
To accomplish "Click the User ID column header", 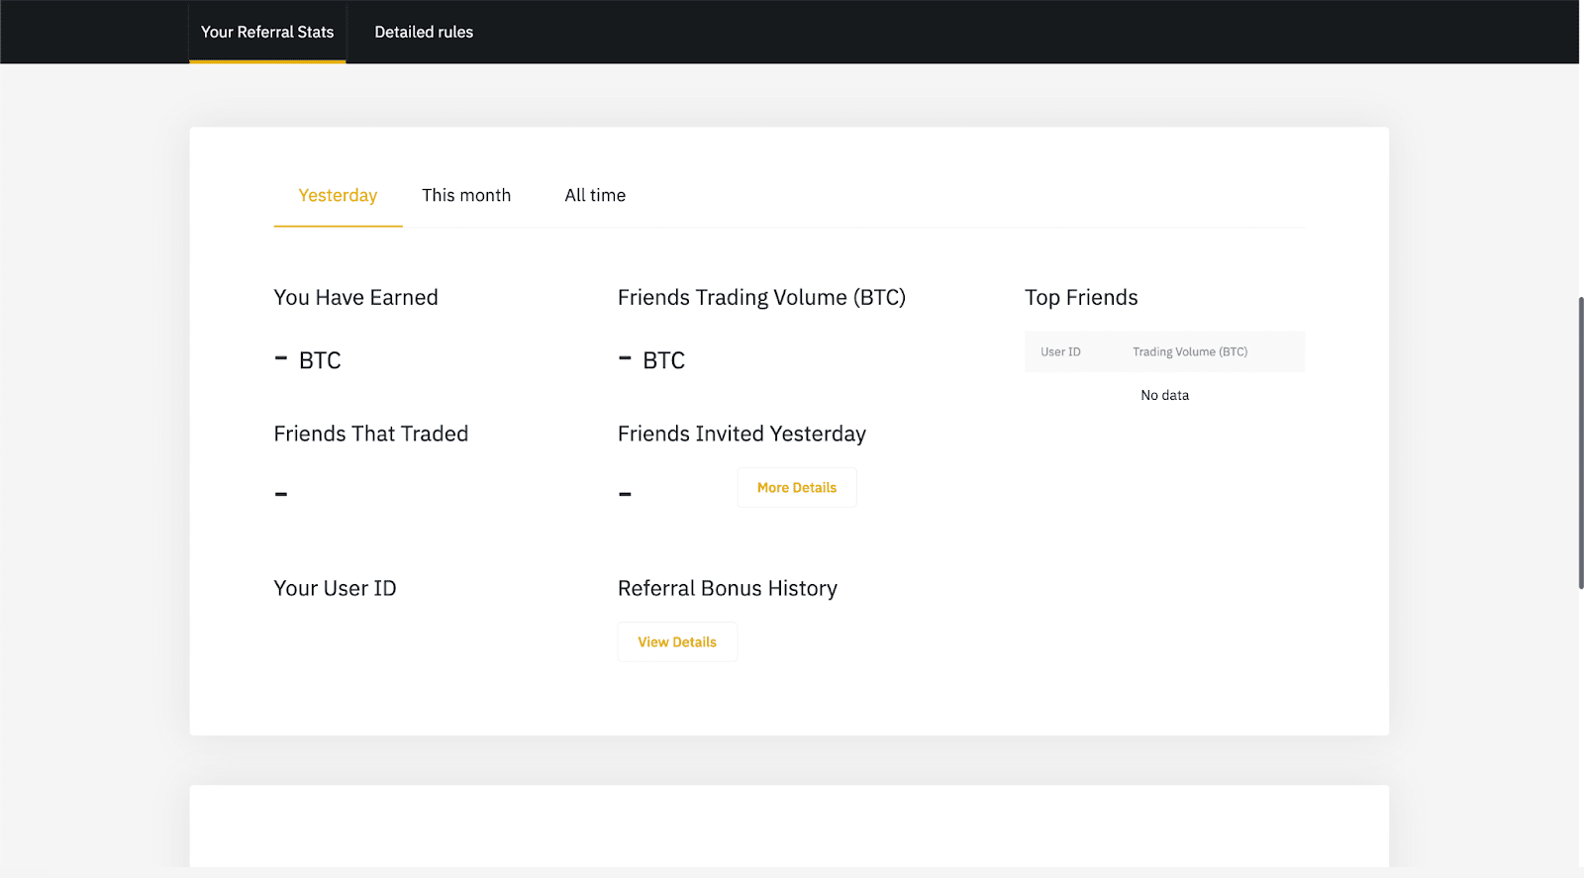I will 1060,352.
